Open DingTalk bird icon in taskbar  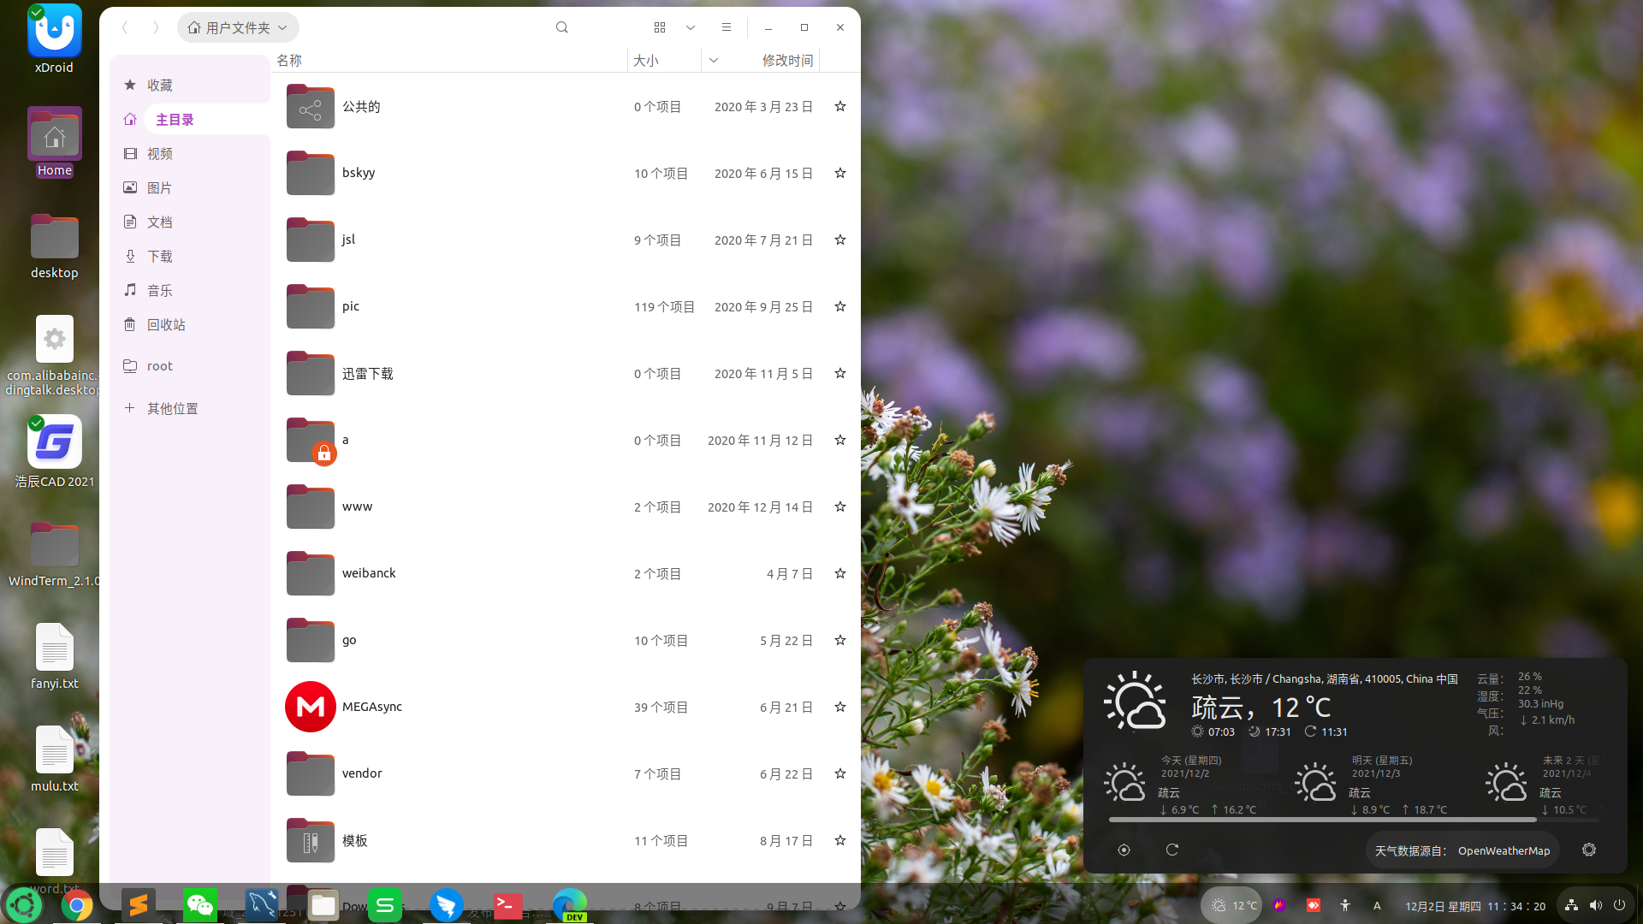tap(446, 905)
